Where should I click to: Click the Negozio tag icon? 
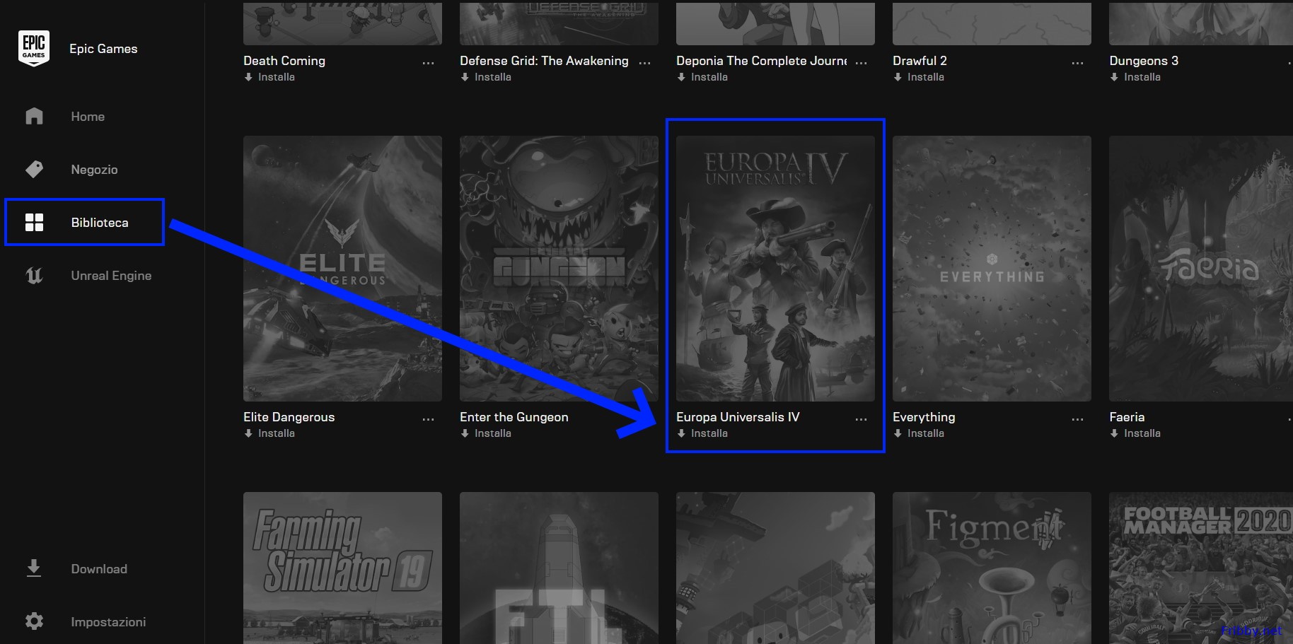[x=34, y=170]
